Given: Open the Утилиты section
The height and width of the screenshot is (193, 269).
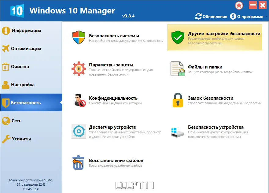Looking at the screenshot, I should [31, 139].
